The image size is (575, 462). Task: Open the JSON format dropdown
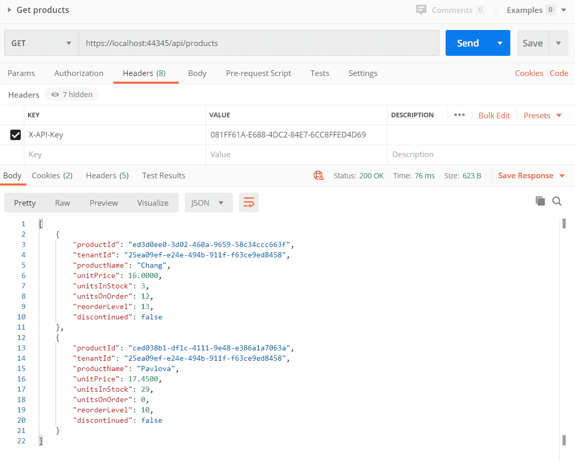pyautogui.click(x=208, y=203)
